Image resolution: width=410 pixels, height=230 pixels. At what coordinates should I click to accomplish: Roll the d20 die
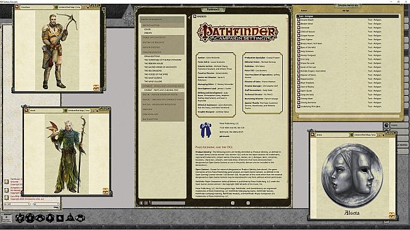coord(20,217)
